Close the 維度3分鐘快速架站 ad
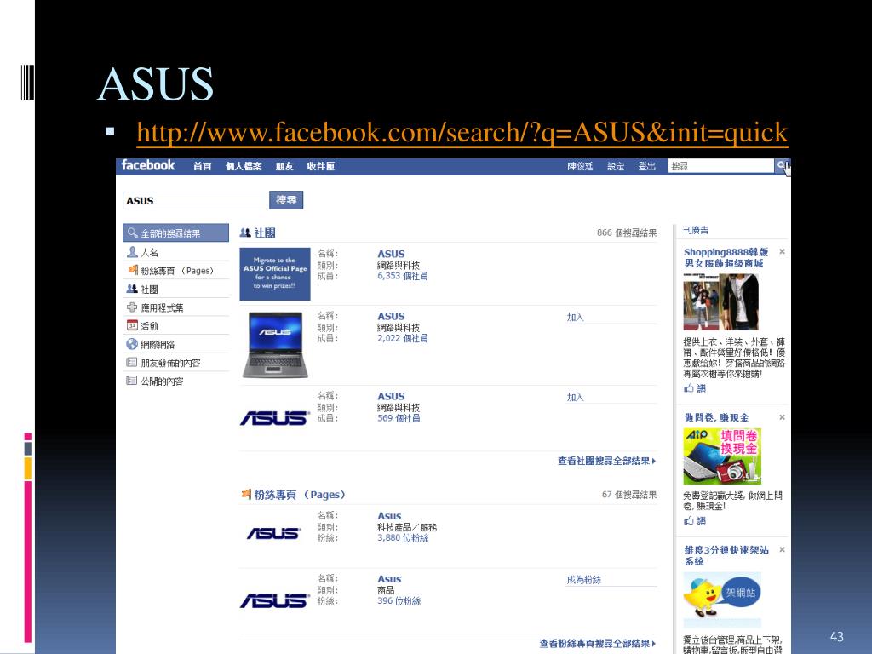The image size is (872, 654). (x=782, y=549)
